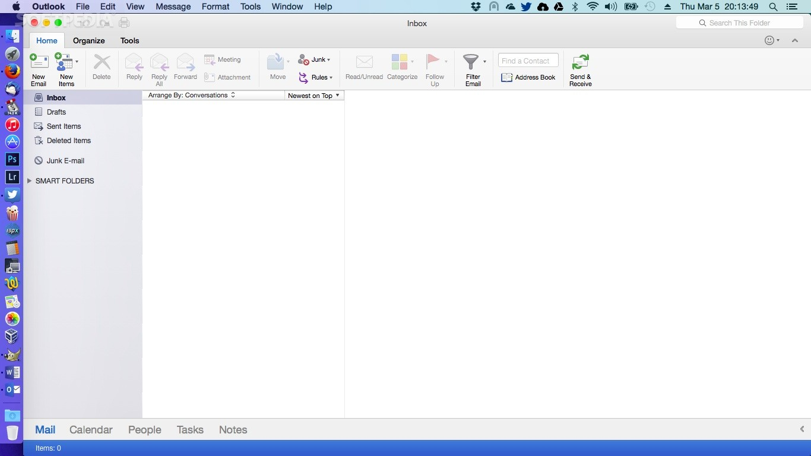Click the Filter Email funnel icon
The image size is (811, 456).
[x=471, y=62]
